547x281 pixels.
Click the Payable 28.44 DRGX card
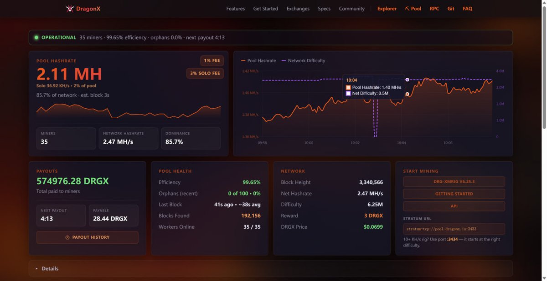point(114,216)
